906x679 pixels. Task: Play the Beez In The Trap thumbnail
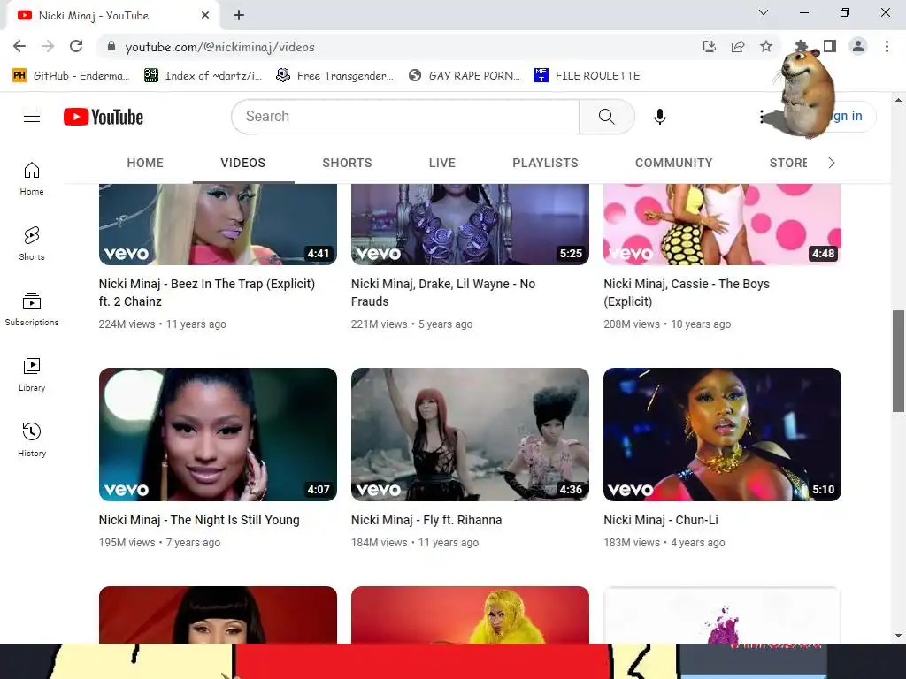[218, 225]
